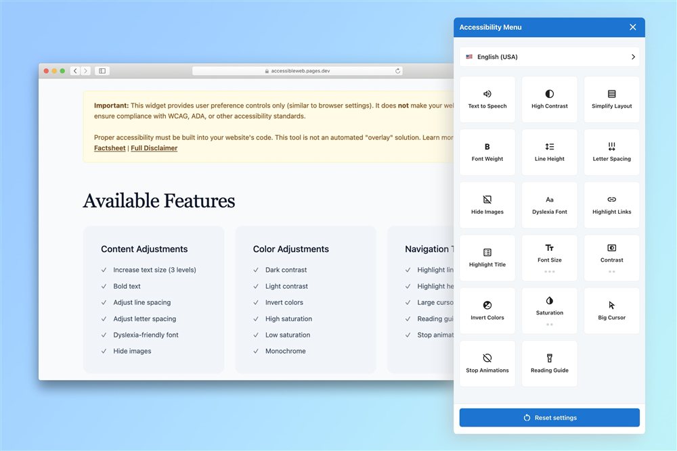Screen dimensions: 677x451
Task: Open the Full Disclaimer link
Action: click(154, 148)
